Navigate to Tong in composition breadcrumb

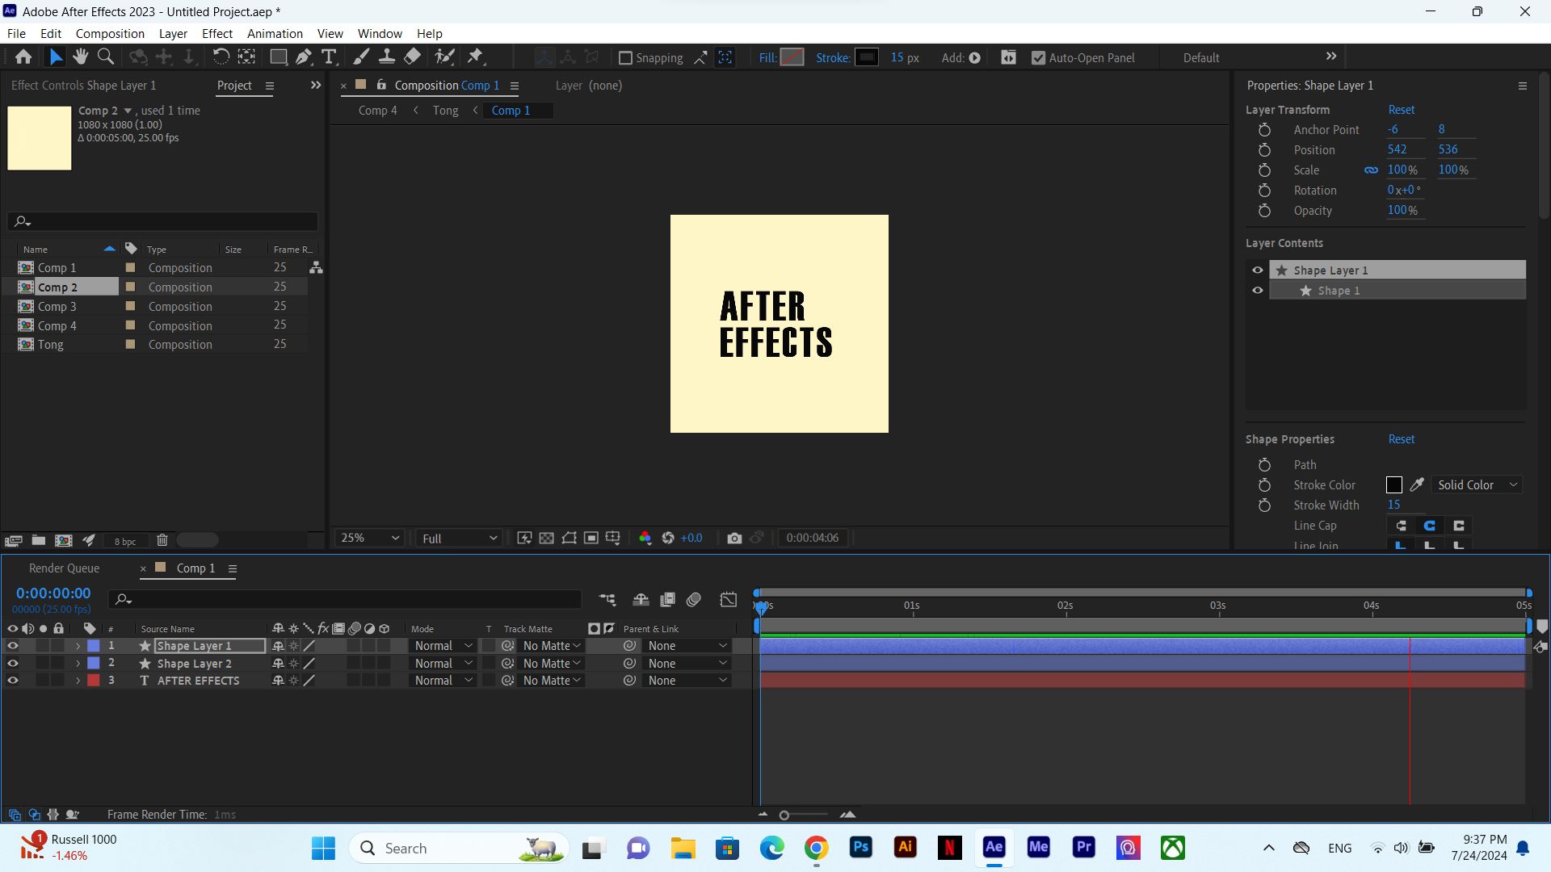[x=445, y=111]
